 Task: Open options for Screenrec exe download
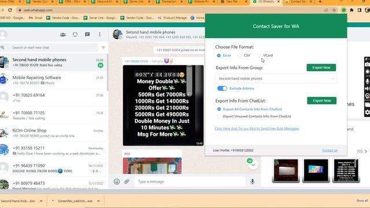pos(98,201)
